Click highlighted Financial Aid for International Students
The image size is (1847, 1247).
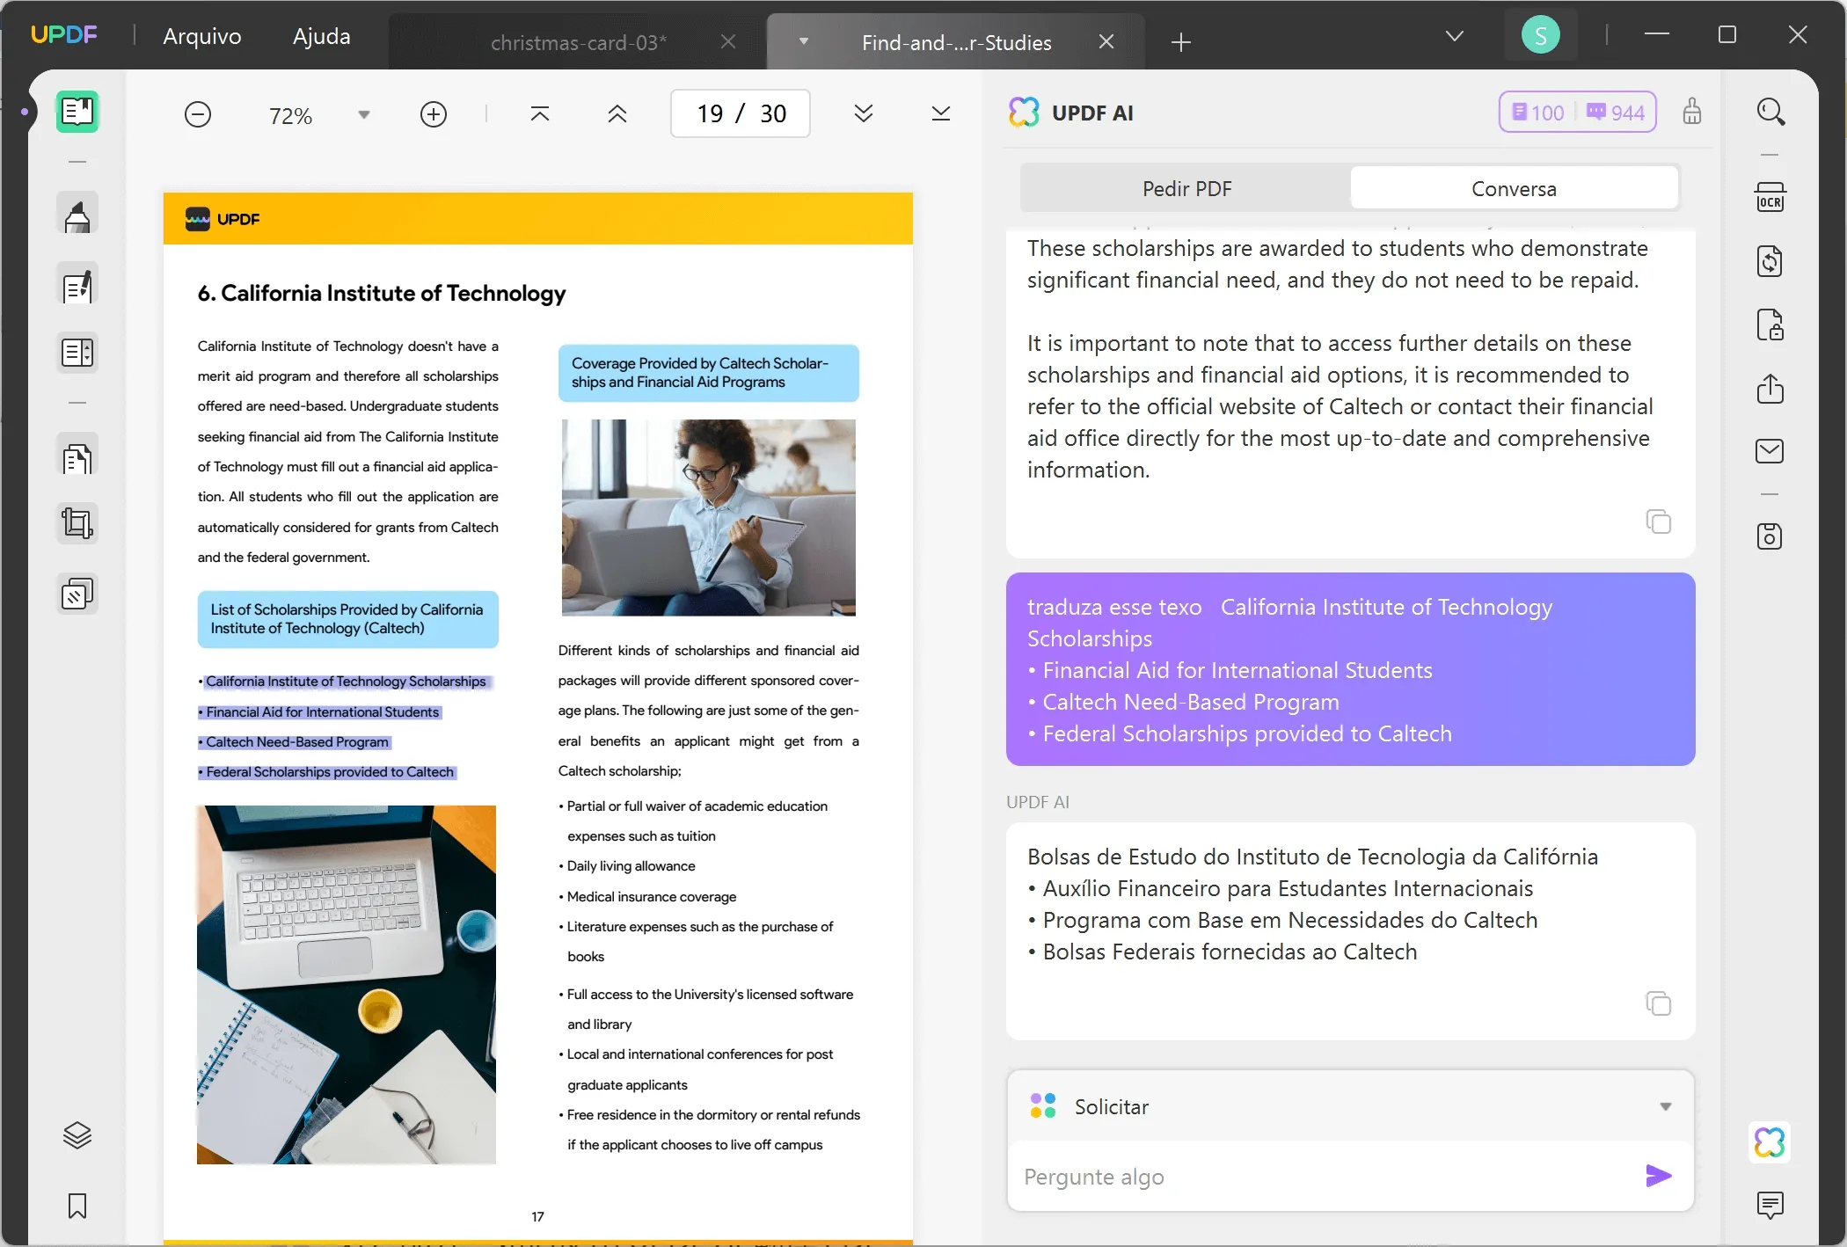click(x=322, y=712)
